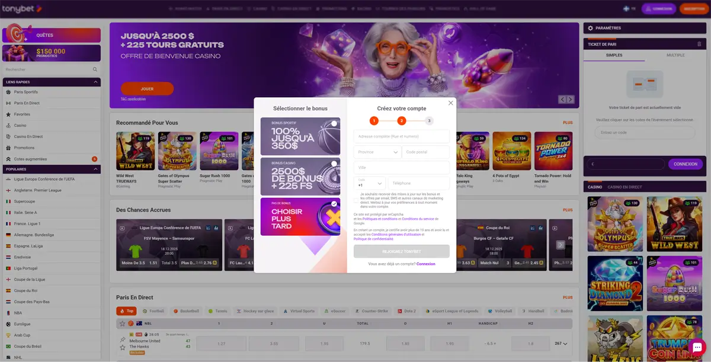This screenshot has height=362, width=711.
Task: Open the phone country code dropdown
Action: tap(370, 184)
